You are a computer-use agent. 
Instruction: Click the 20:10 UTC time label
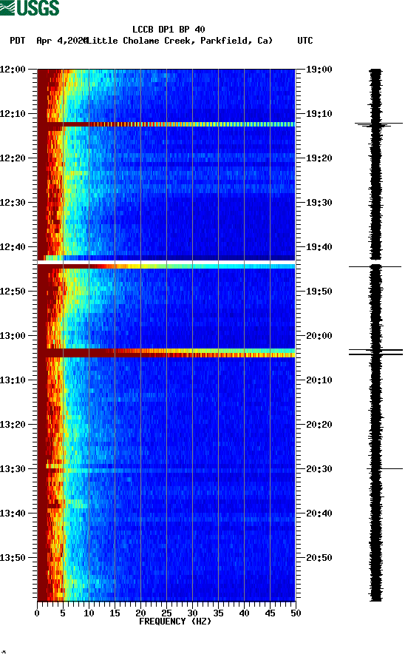click(319, 380)
